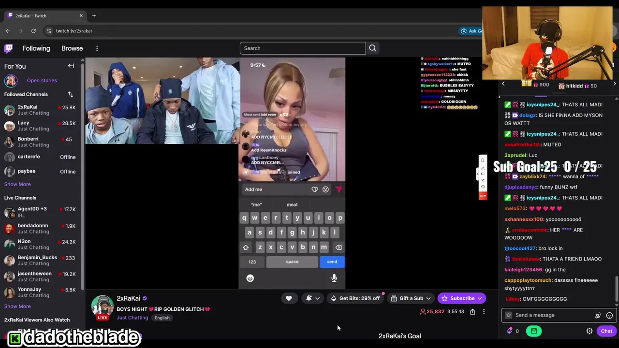Image resolution: width=619 pixels, height=348 pixels.
Task: Open the green channel points reward icon
Action: pyautogui.click(x=534, y=331)
